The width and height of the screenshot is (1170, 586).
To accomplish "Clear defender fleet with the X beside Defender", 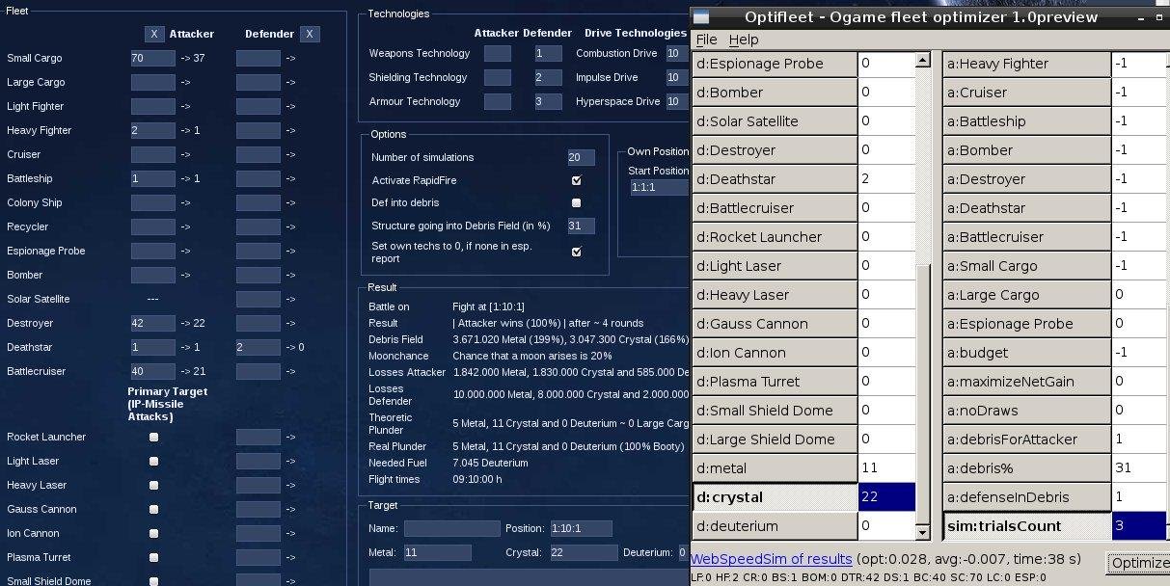I will click(x=309, y=34).
